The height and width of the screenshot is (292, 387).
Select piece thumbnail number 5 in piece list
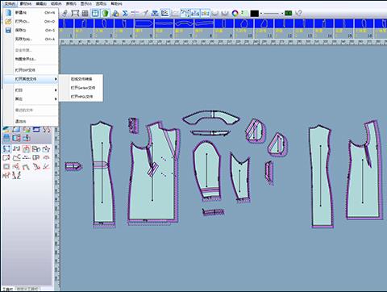[x=144, y=28]
